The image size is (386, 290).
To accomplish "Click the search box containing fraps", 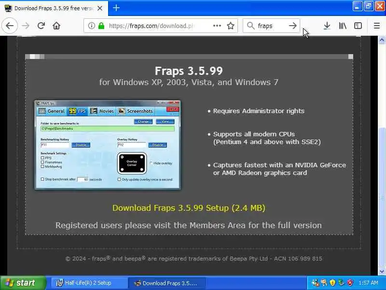I will point(271,26).
